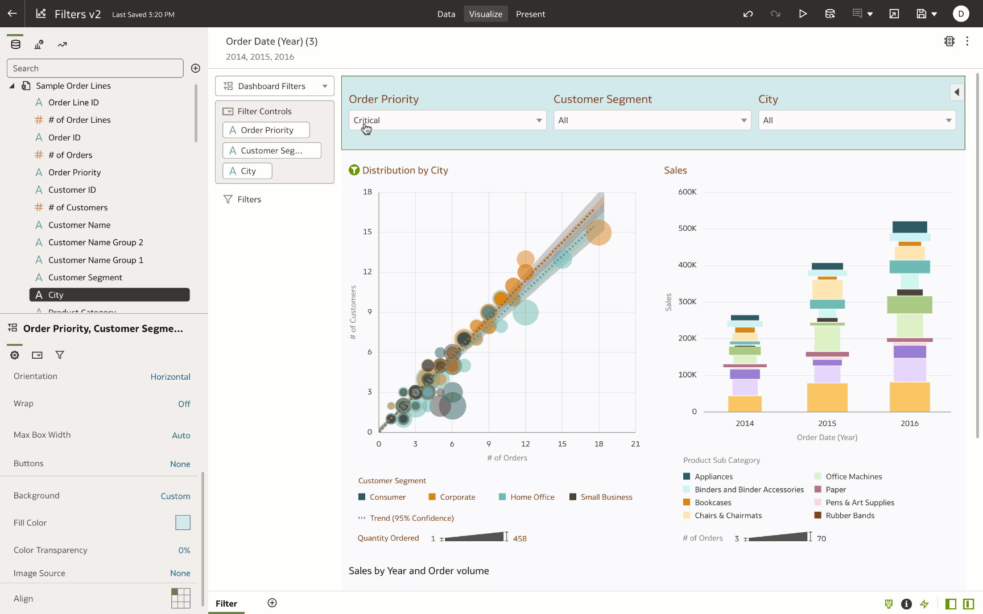Click the refresh data icon
This screenshot has width=983, height=614.
[830, 14]
